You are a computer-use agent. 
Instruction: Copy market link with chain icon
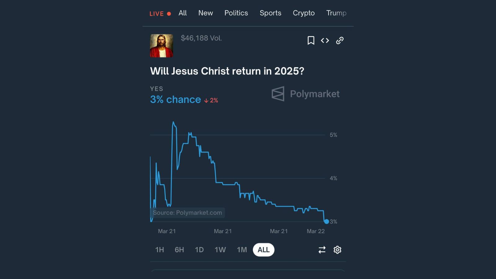pos(340,41)
